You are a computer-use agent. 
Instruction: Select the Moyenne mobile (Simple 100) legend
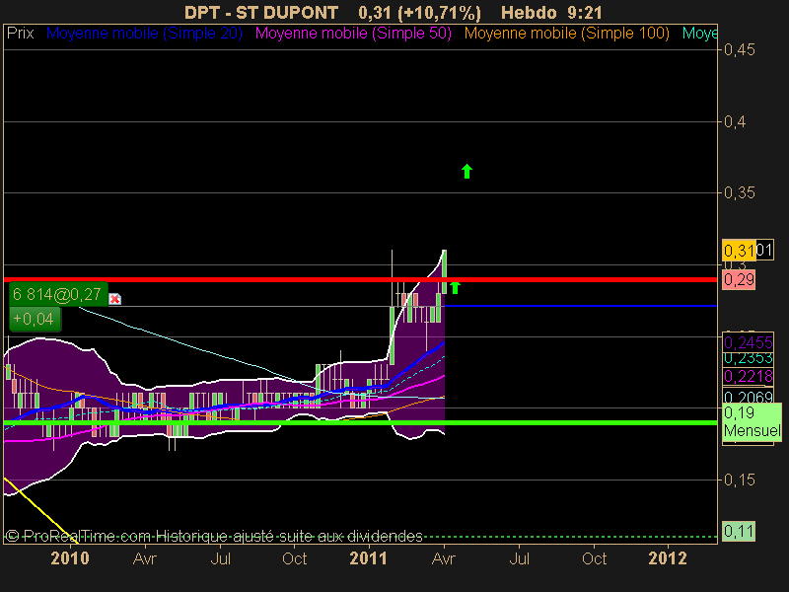[x=566, y=34]
